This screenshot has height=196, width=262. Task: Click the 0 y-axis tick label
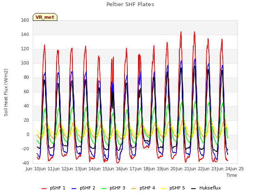tap(28, 135)
